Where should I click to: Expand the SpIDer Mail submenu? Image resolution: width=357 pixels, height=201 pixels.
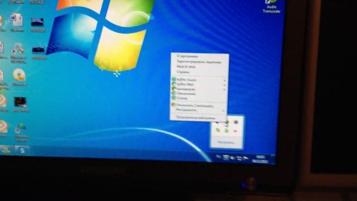point(199,84)
